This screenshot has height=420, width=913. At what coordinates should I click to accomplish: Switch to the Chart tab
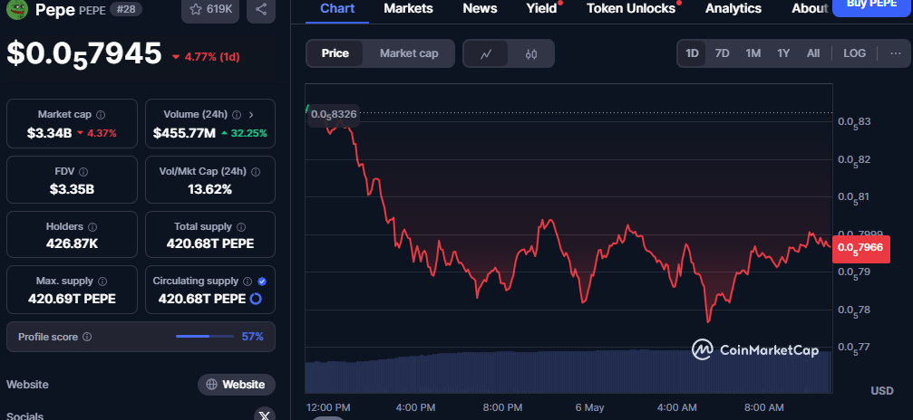(x=337, y=8)
